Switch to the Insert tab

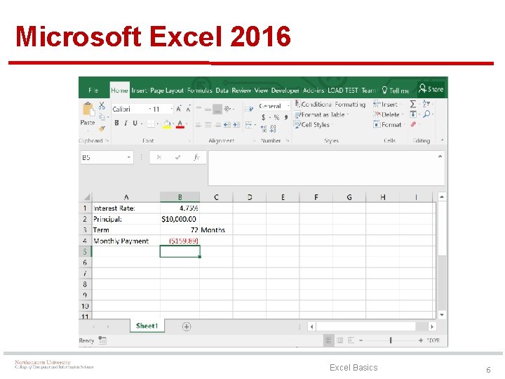(139, 91)
